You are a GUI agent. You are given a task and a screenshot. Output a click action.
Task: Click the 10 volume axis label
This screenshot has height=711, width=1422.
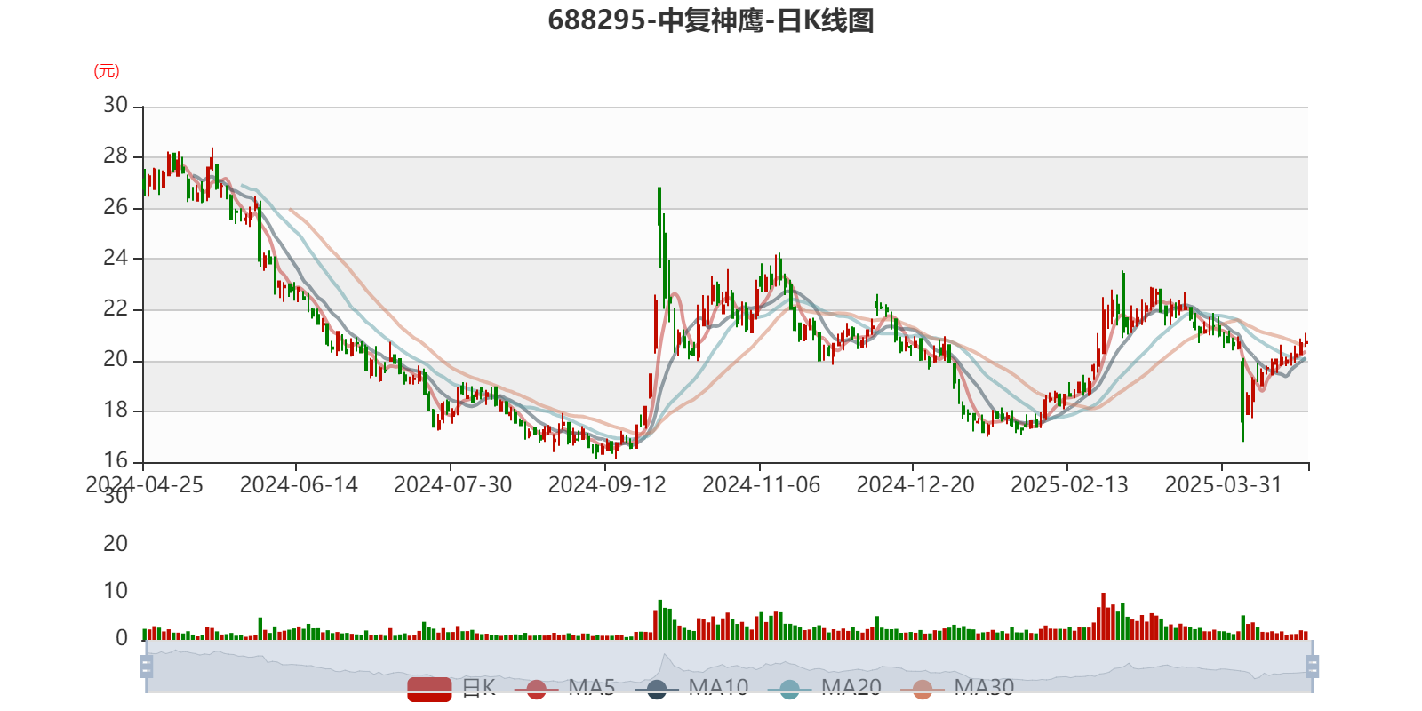pyautogui.click(x=116, y=591)
